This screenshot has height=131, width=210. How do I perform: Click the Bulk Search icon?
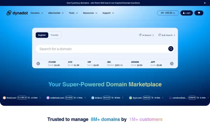pos(159,35)
